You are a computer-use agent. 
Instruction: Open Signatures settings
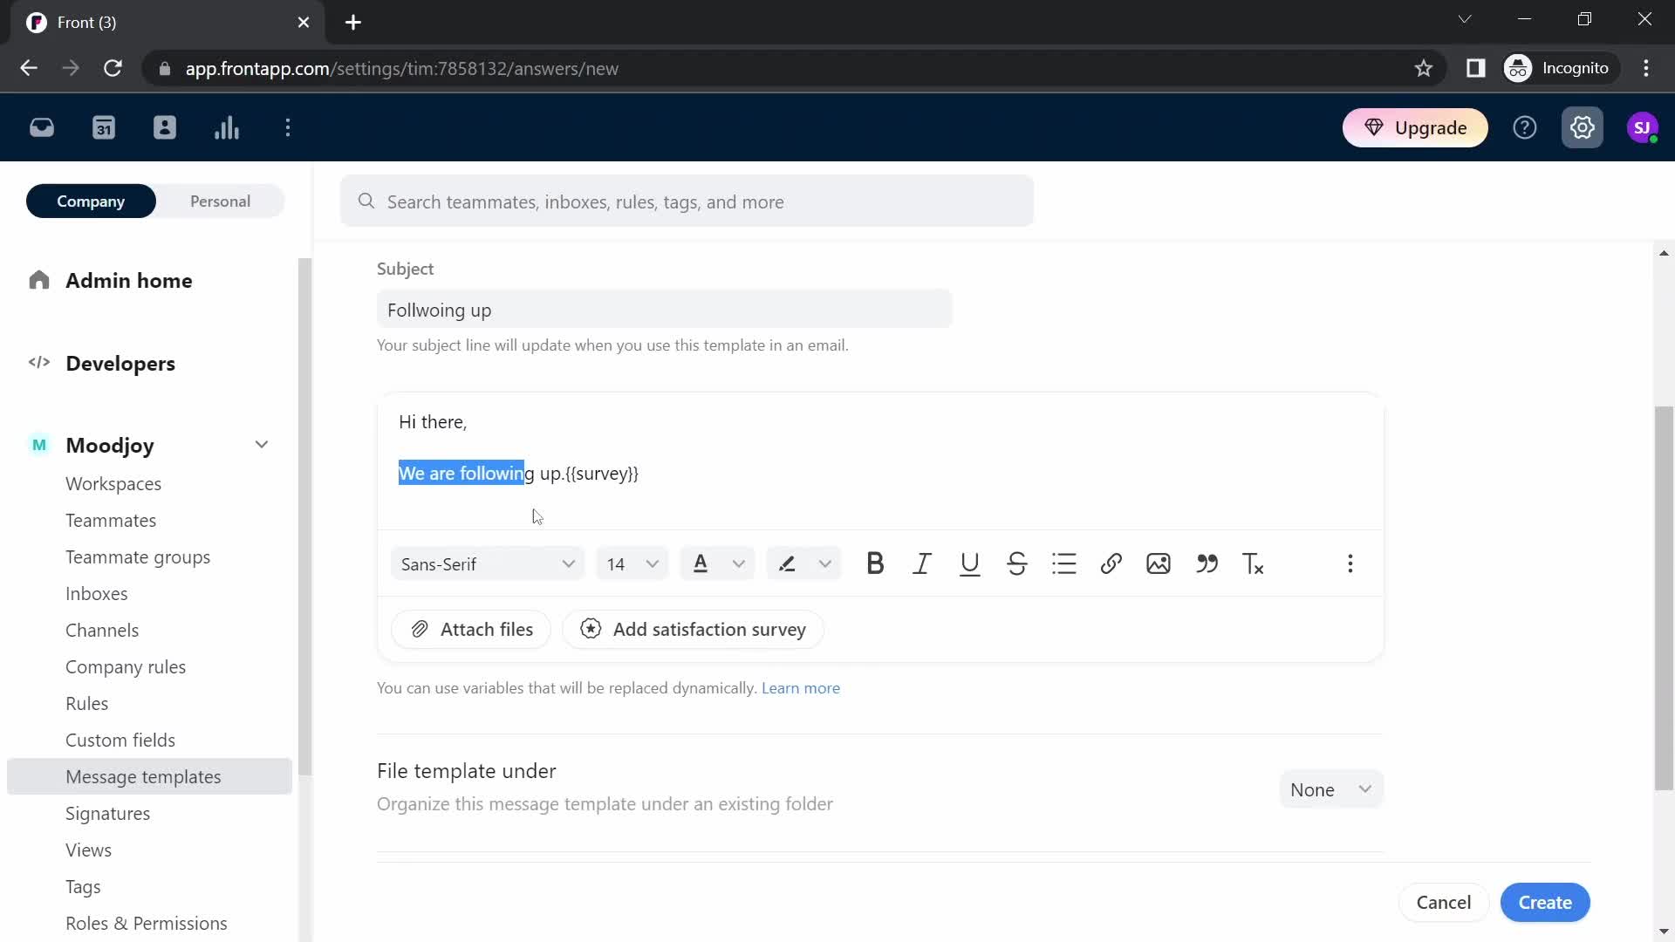108,814
